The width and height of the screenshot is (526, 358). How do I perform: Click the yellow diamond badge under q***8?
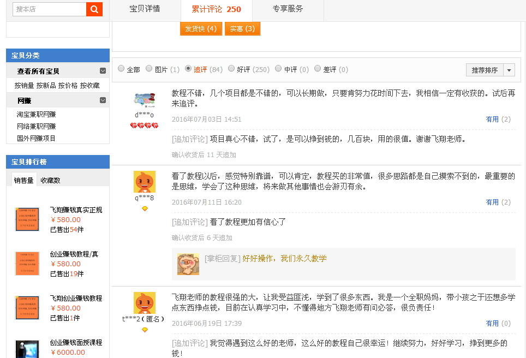coord(145,208)
